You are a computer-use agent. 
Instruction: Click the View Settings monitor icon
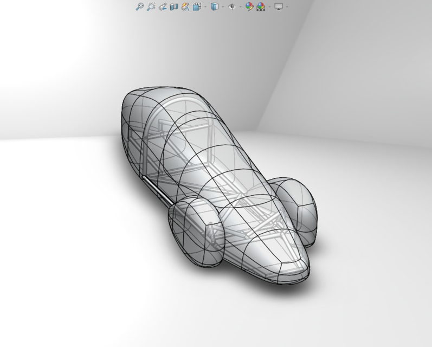coord(279,7)
